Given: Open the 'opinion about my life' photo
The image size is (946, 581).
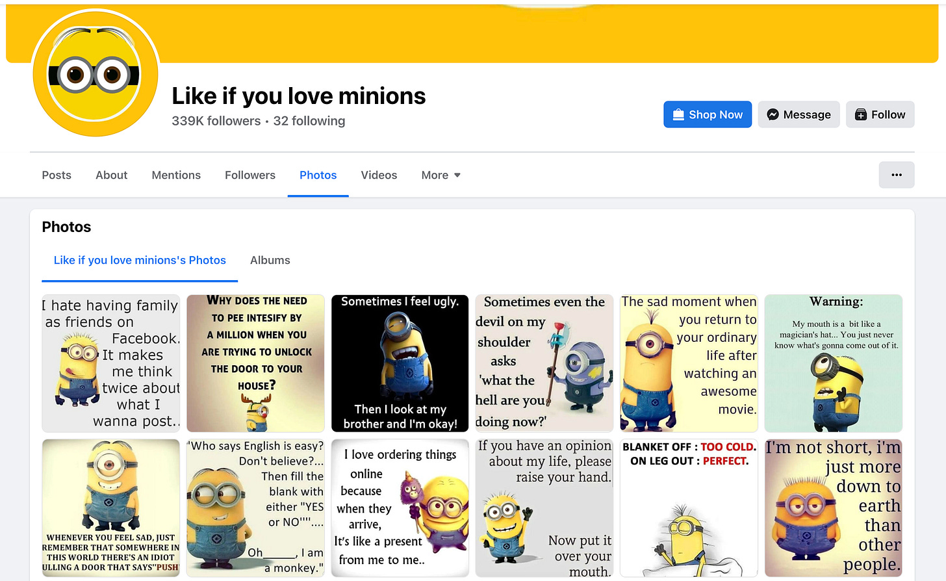Looking at the screenshot, I should (x=544, y=508).
